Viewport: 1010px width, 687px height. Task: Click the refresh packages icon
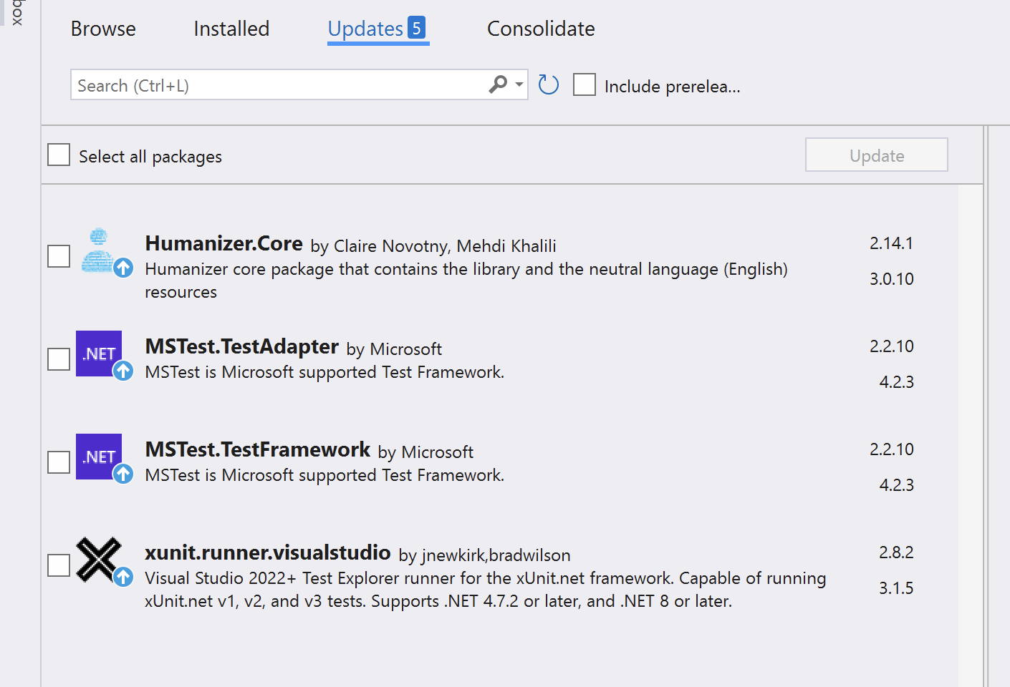[549, 85]
